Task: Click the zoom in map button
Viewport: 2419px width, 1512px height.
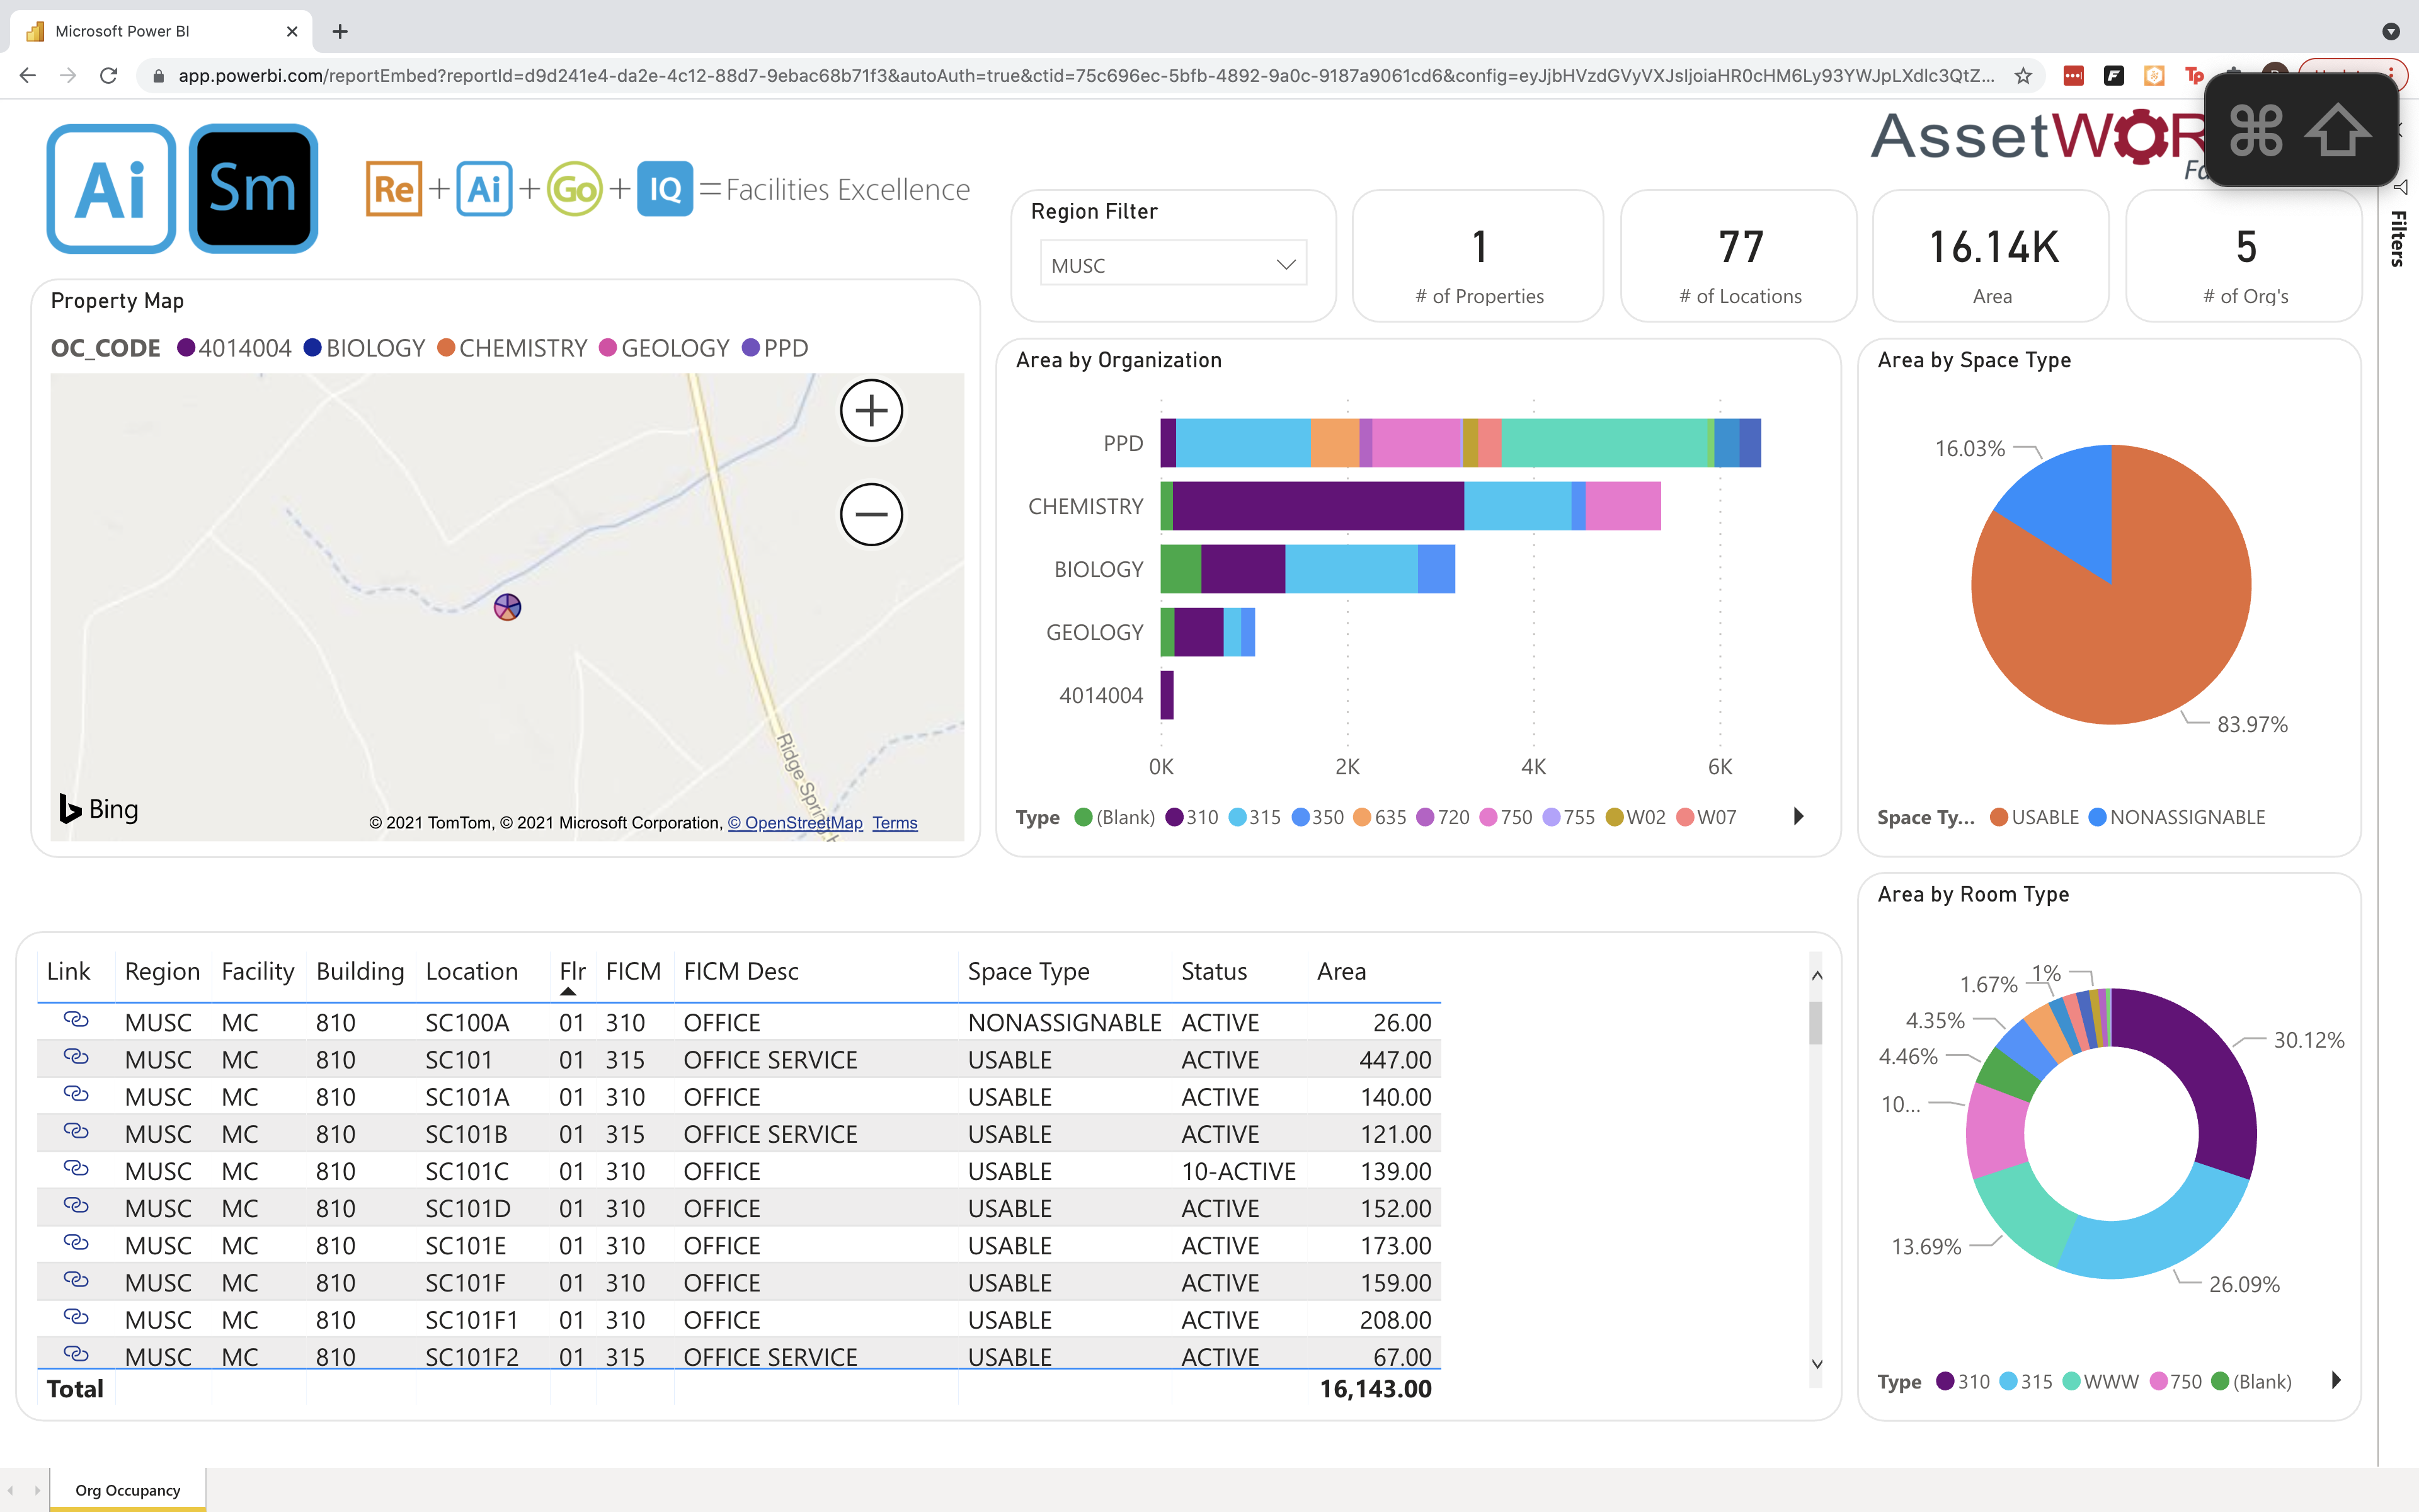Action: [871, 409]
